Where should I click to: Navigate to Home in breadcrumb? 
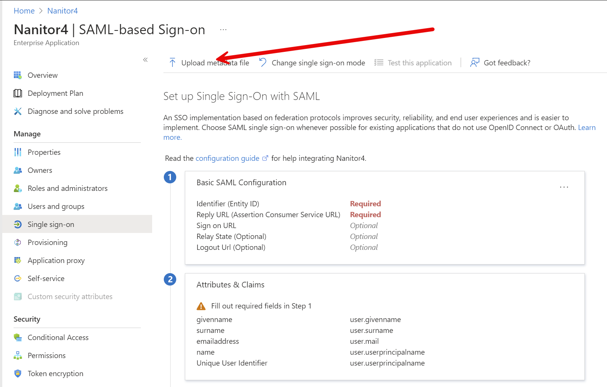pos(24,11)
